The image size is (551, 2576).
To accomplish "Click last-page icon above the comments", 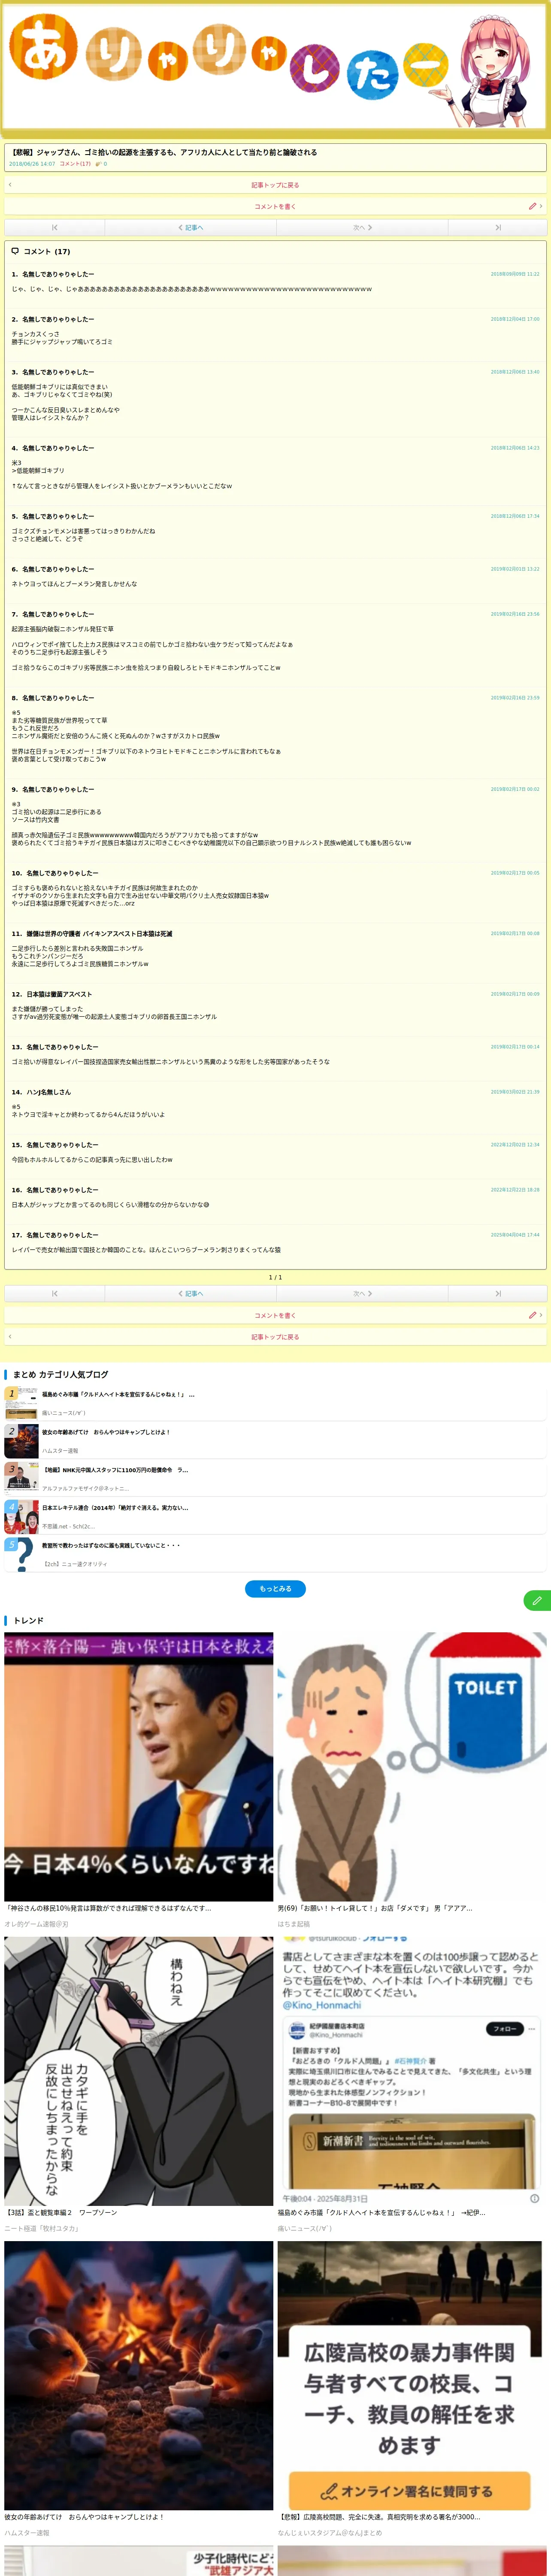I will pyautogui.click(x=497, y=228).
